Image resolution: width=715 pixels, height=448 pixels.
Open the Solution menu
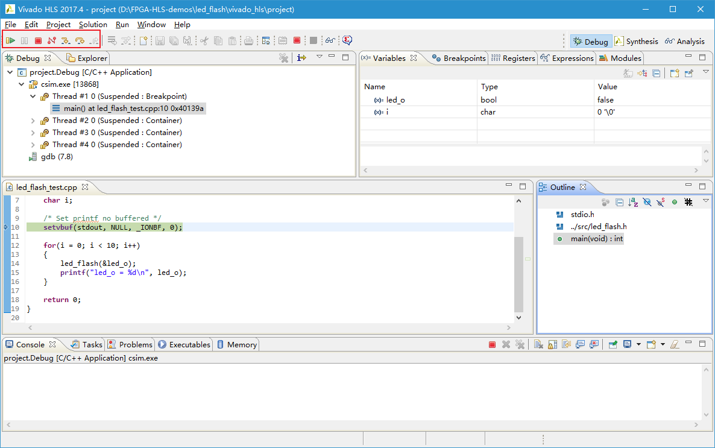(93, 25)
